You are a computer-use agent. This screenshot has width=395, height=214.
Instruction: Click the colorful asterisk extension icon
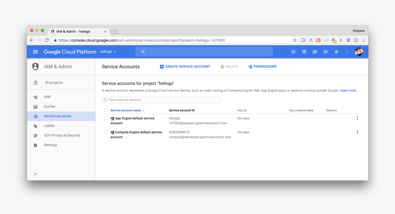[348, 40]
